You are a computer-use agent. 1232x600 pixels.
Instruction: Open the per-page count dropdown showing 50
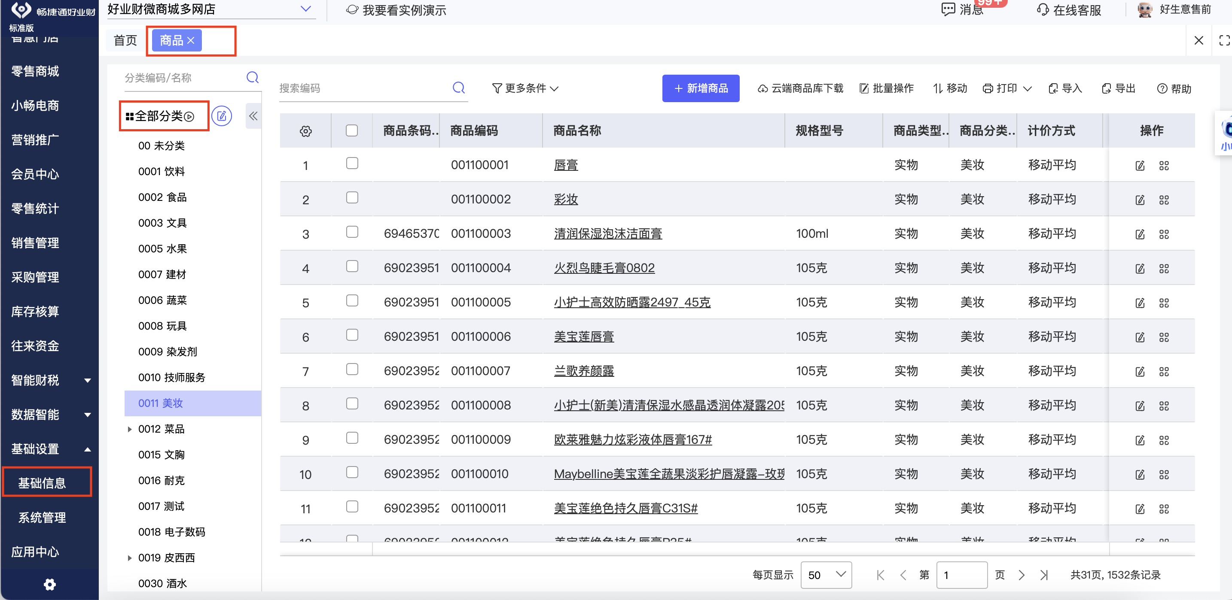(x=826, y=575)
